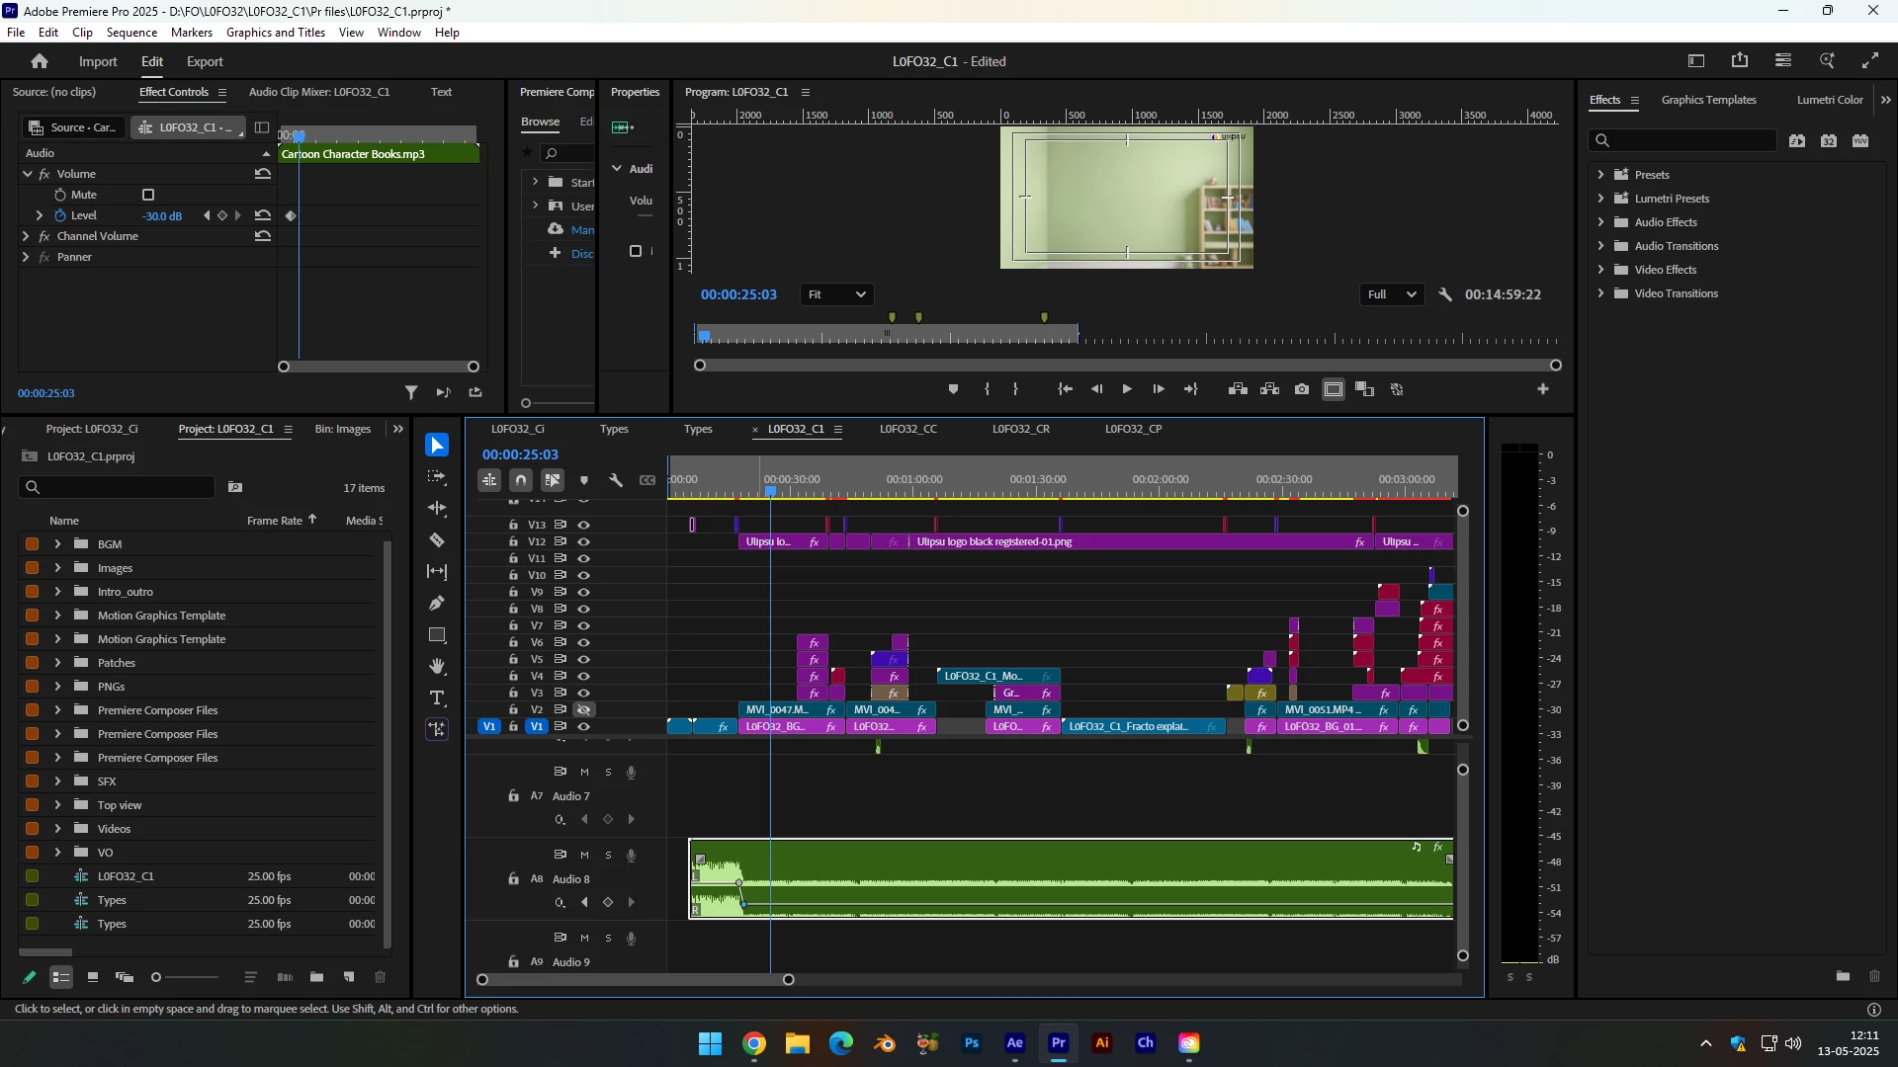
Task: Mute the Audio 8 track
Action: [x=584, y=856]
